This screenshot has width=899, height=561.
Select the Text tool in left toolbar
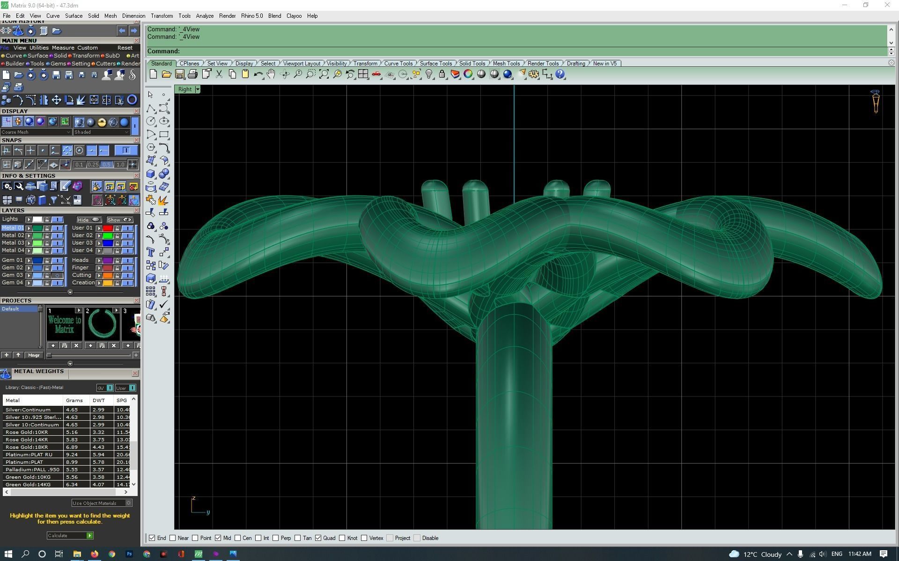click(151, 252)
